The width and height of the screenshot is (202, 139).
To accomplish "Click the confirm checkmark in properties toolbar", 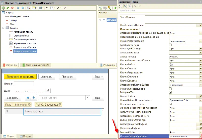I will tap(140, 6).
